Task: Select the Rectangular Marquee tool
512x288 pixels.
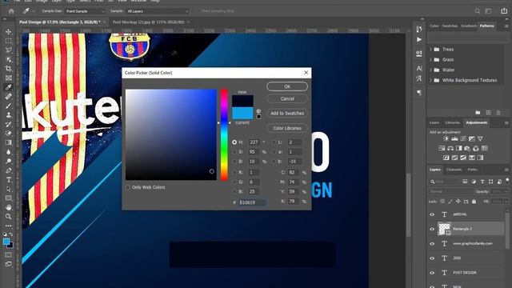Action: point(9,41)
